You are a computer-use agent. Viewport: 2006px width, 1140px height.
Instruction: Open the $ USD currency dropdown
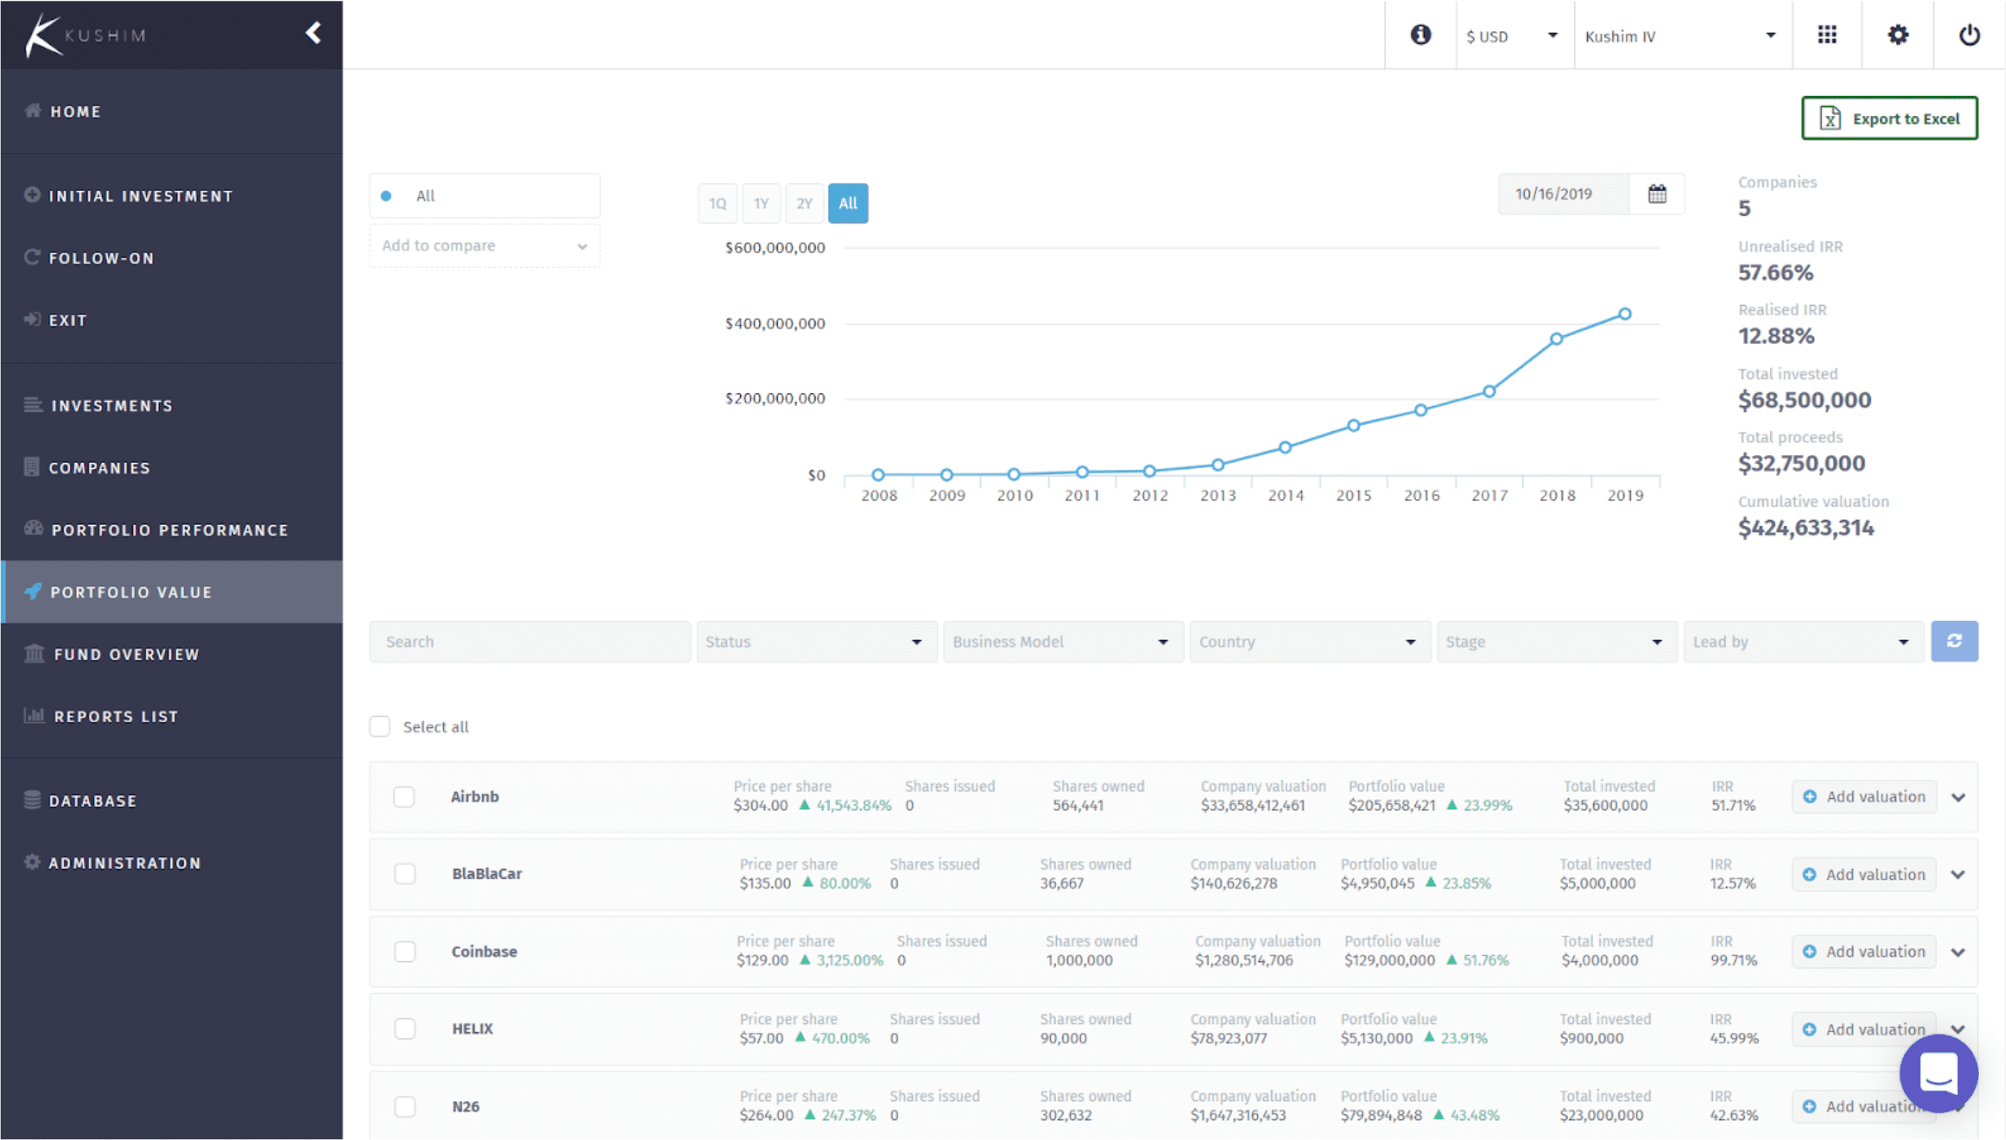point(1514,36)
